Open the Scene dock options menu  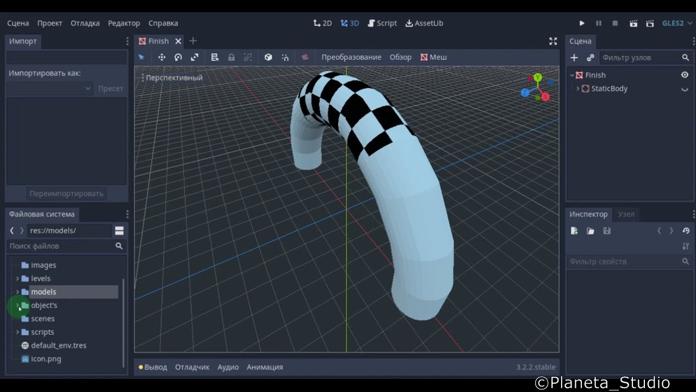[x=693, y=41]
